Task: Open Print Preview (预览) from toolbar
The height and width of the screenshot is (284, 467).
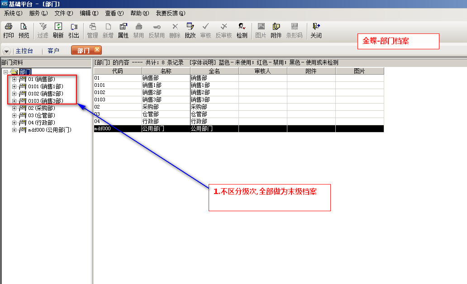Action: pos(24,30)
